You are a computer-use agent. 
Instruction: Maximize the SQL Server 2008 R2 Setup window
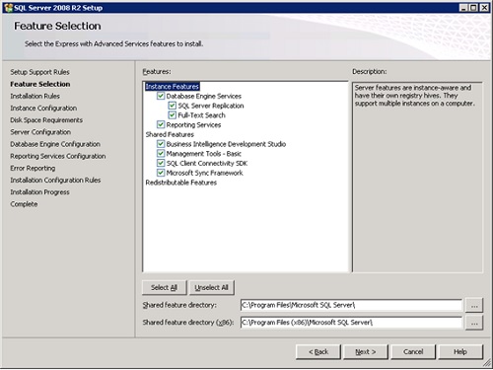point(473,8)
